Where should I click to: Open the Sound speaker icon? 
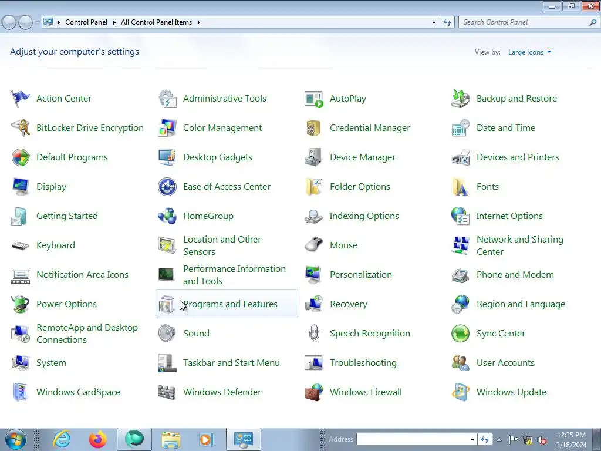[x=167, y=334]
